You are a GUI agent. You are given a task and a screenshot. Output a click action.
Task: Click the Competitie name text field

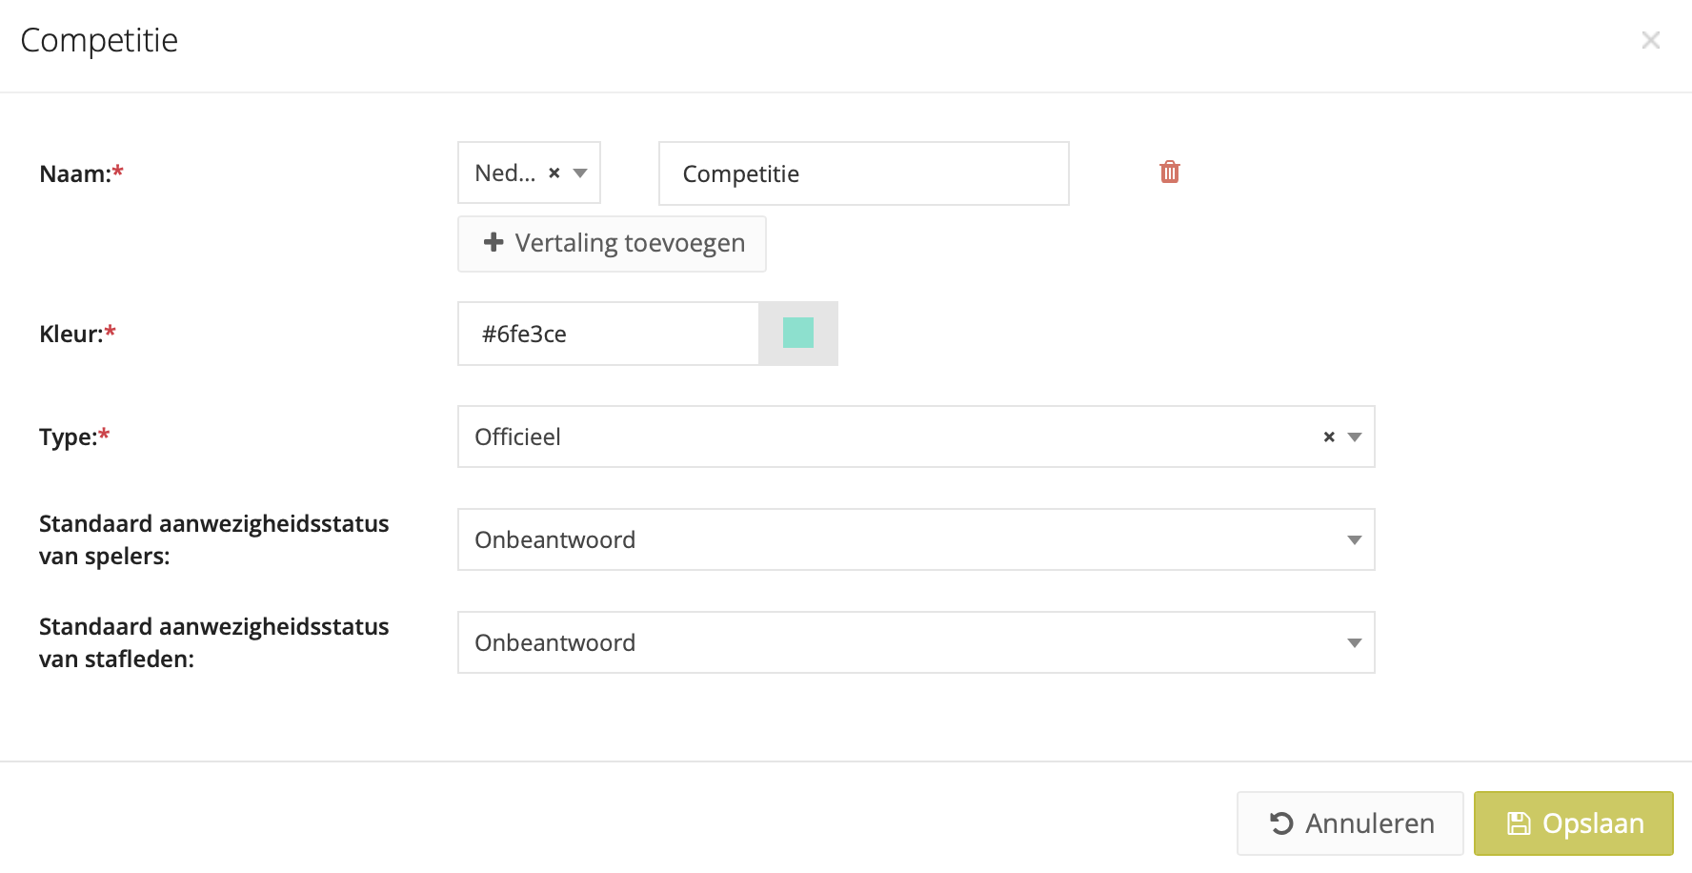[x=863, y=173]
